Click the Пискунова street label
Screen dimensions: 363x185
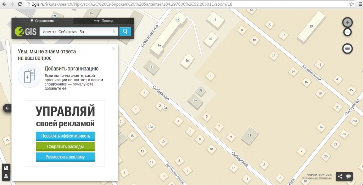pos(352,107)
